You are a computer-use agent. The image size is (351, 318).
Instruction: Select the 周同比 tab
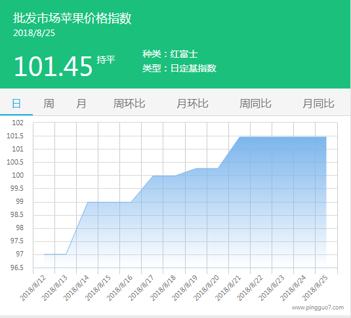tap(255, 104)
